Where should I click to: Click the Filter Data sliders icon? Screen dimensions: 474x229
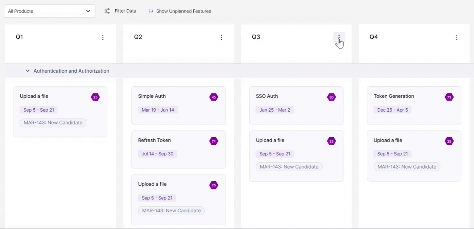pyautogui.click(x=107, y=11)
